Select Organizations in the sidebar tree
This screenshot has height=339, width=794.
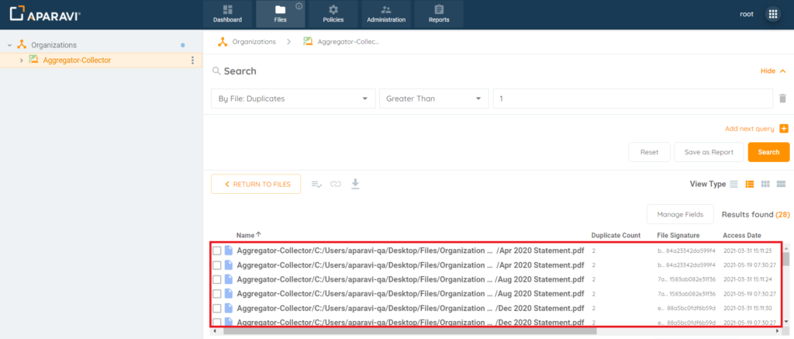[54, 45]
